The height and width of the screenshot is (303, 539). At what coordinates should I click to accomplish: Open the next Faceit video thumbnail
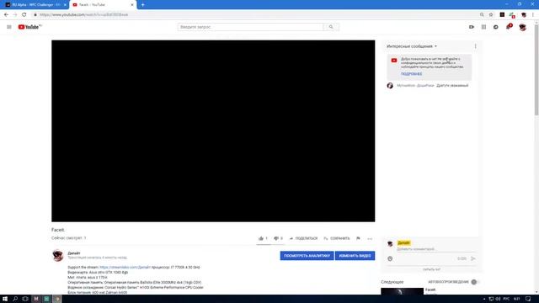(x=403, y=291)
